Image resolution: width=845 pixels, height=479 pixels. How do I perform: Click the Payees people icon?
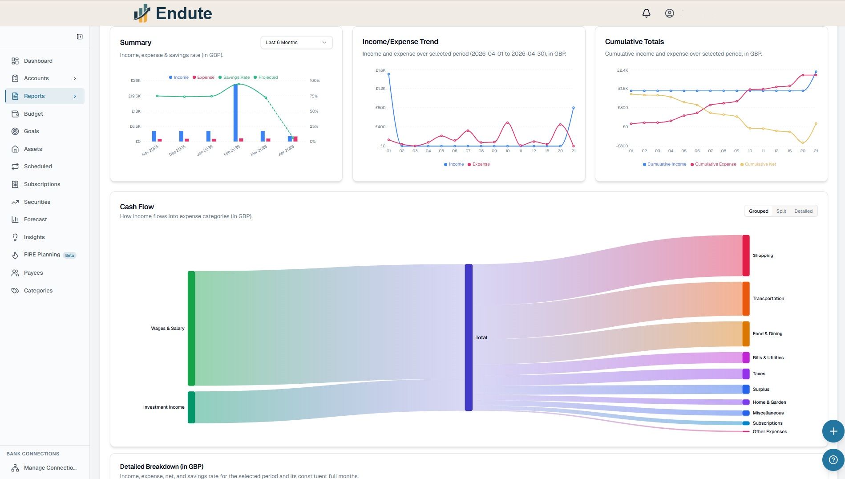[15, 273]
